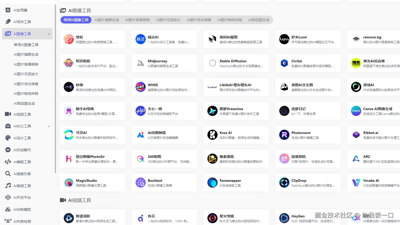Click the AI音频工具 music note icon
The image size is (400, 225).
(8, 186)
